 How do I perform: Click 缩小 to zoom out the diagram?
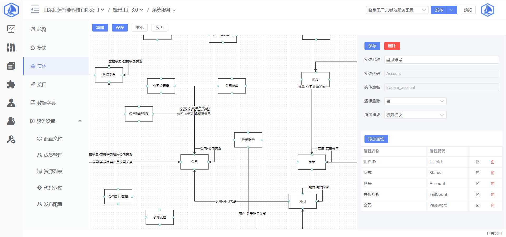coord(140,28)
